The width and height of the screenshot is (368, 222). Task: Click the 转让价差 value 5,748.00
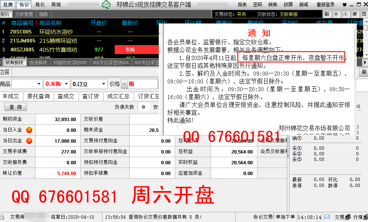(67, 173)
